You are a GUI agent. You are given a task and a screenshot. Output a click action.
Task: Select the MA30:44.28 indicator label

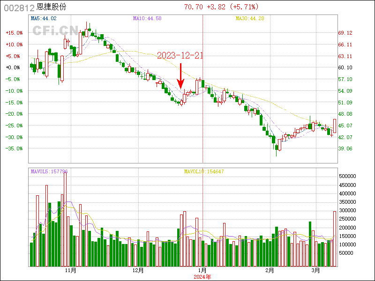[x=250, y=18]
